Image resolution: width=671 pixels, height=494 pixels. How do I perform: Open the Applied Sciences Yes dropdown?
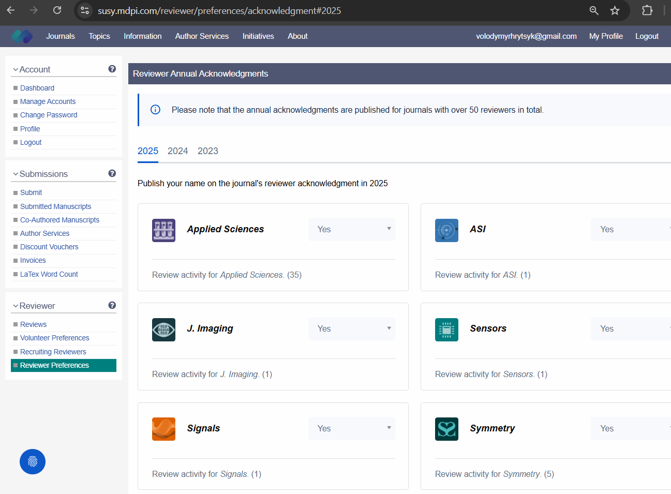[352, 229]
